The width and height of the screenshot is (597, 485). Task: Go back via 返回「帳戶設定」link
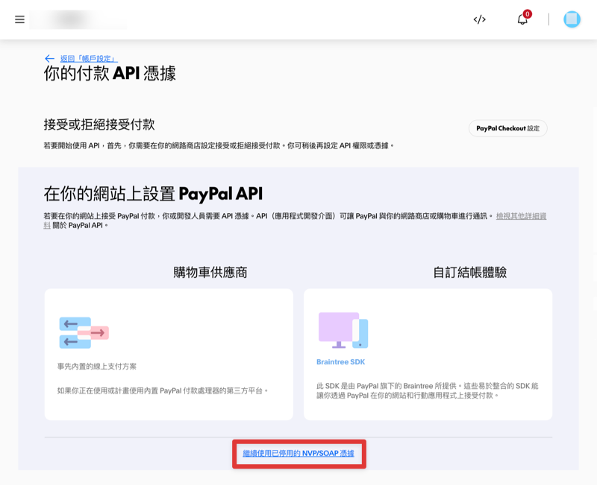pyautogui.click(x=89, y=59)
